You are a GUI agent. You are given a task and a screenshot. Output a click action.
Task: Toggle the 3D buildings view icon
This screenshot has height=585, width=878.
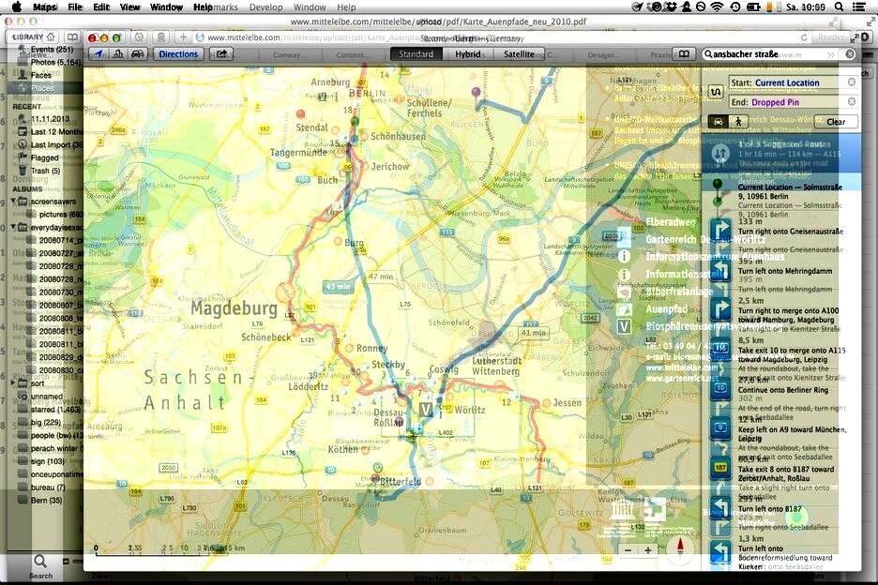click(118, 54)
